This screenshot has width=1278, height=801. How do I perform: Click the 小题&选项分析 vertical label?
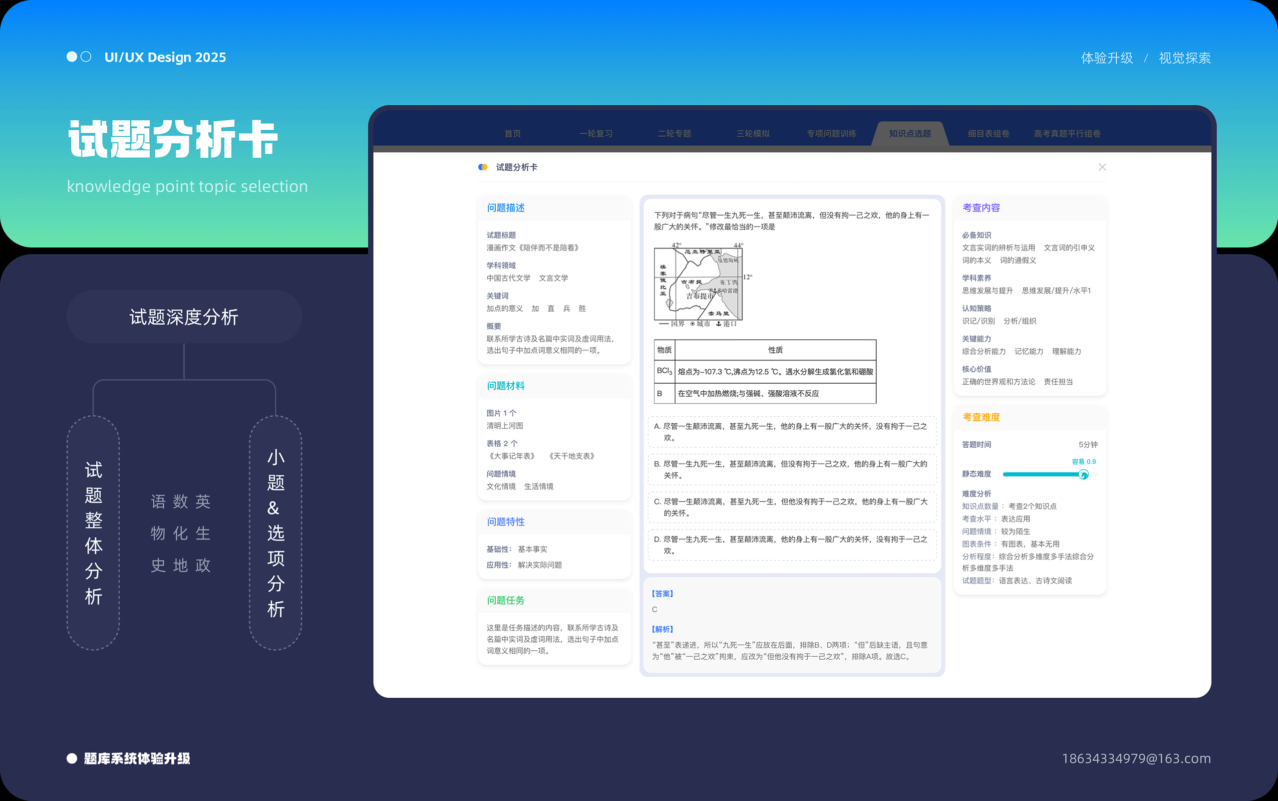pyautogui.click(x=276, y=533)
